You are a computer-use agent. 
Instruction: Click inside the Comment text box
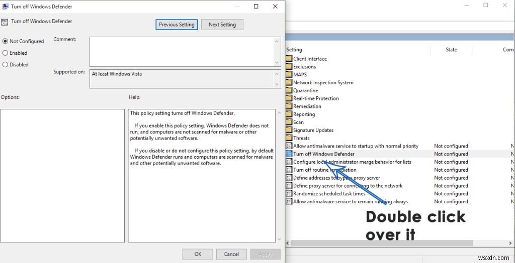182,52
